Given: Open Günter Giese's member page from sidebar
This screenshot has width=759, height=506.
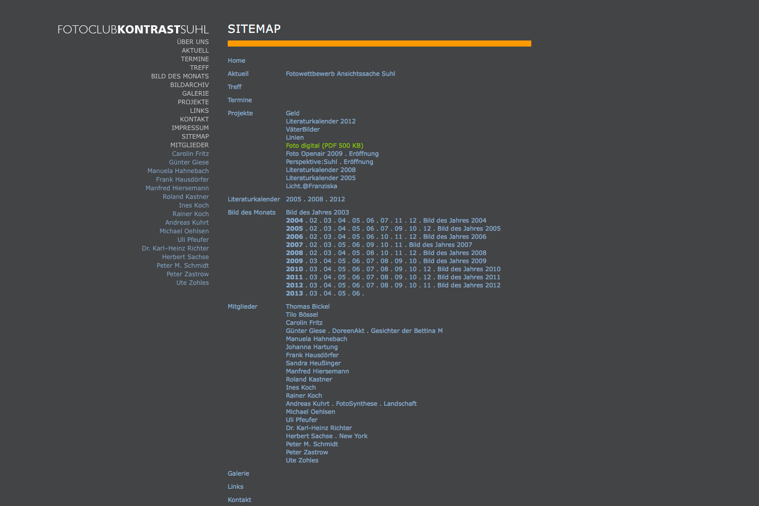Looking at the screenshot, I should click(x=188, y=162).
